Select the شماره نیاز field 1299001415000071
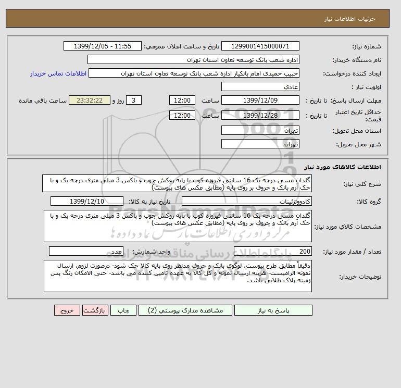This screenshot has width=401, height=388. (x=260, y=46)
